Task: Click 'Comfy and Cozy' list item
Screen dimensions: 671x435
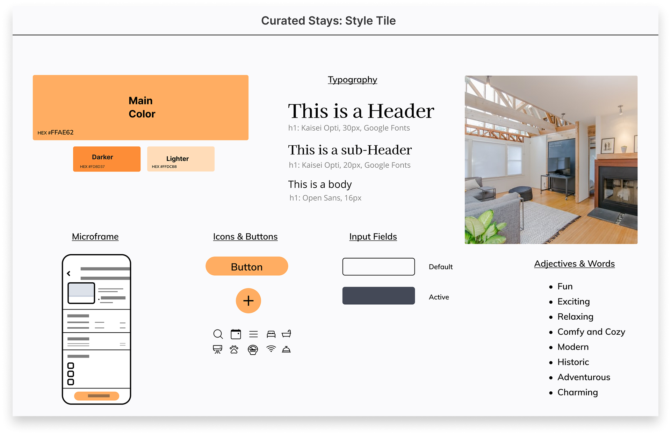Action: point(591,332)
